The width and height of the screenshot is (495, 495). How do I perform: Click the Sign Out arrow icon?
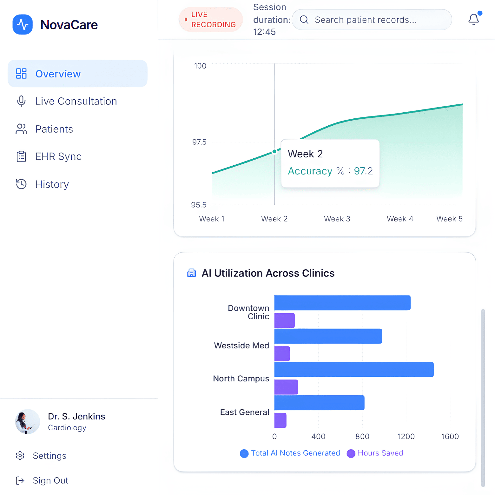pyautogui.click(x=20, y=480)
